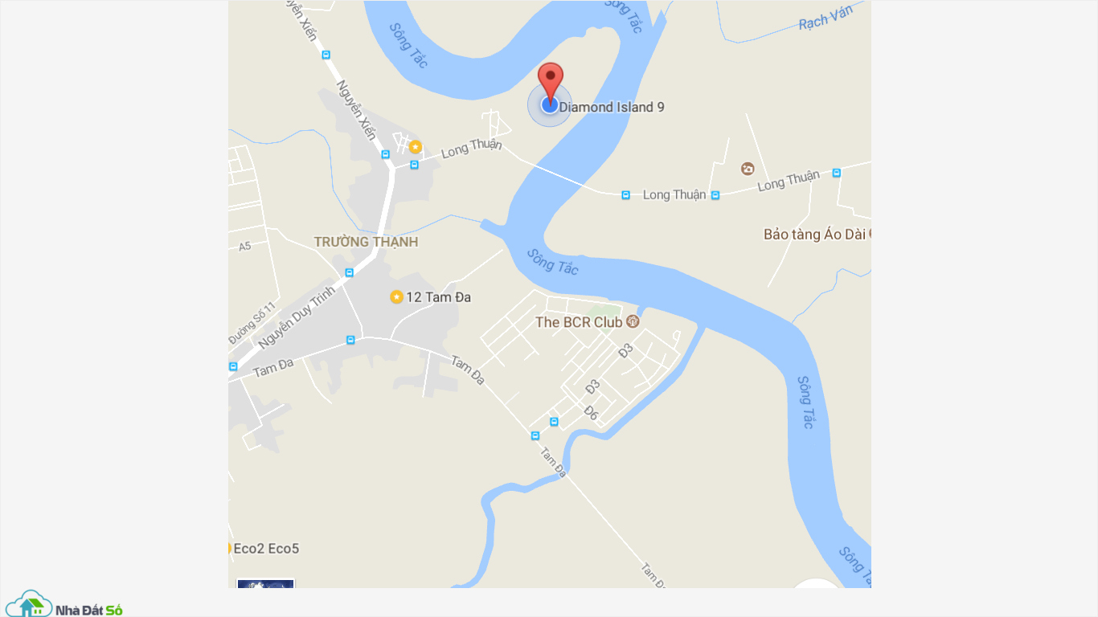Click the star marker near Long Thuận junction
The width and height of the screenshot is (1098, 617).
415,147
